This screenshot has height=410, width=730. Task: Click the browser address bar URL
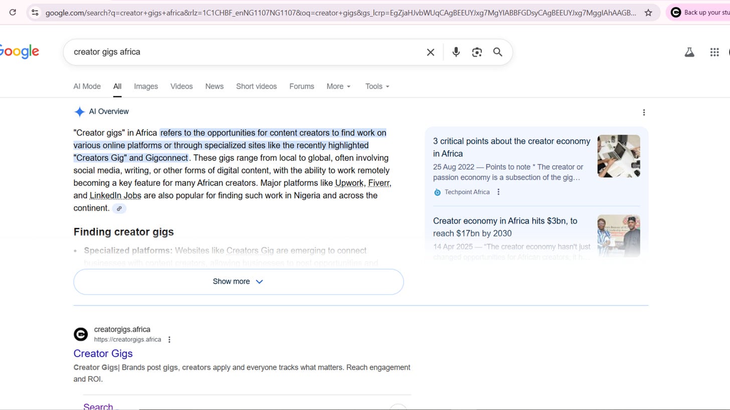[340, 13]
